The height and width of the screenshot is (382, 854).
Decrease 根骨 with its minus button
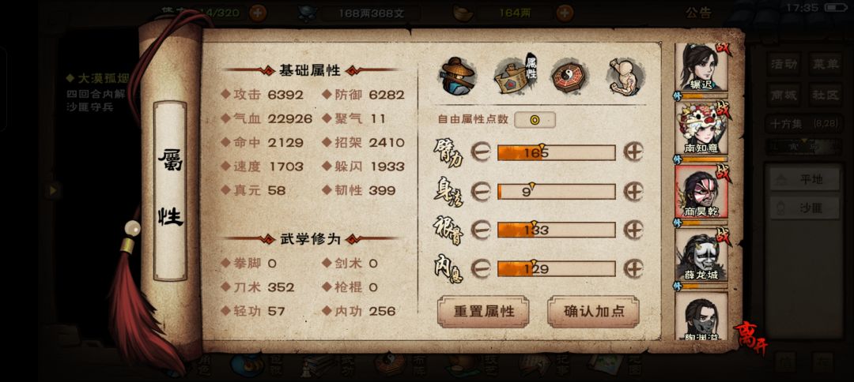481,230
